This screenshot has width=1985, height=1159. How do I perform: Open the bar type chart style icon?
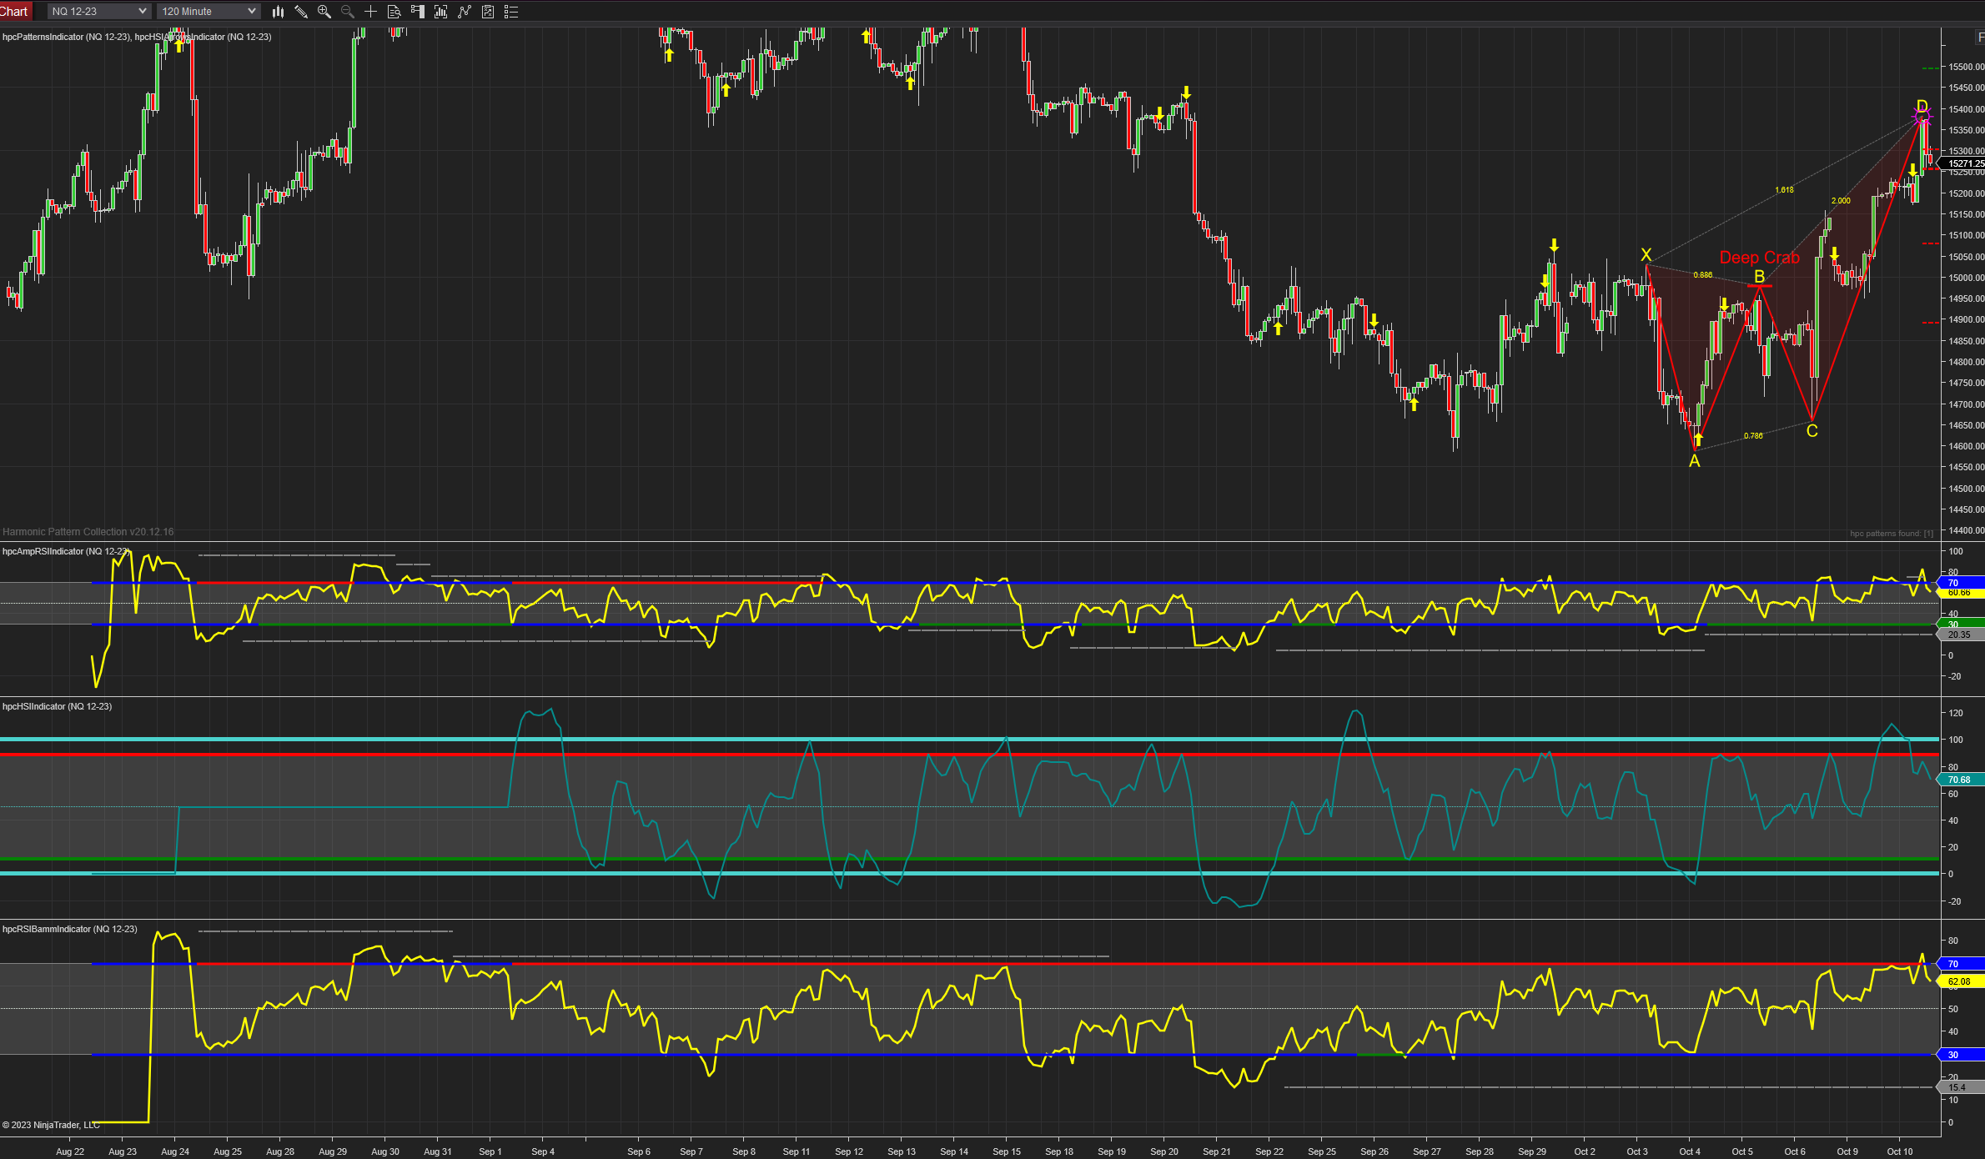pos(278,12)
